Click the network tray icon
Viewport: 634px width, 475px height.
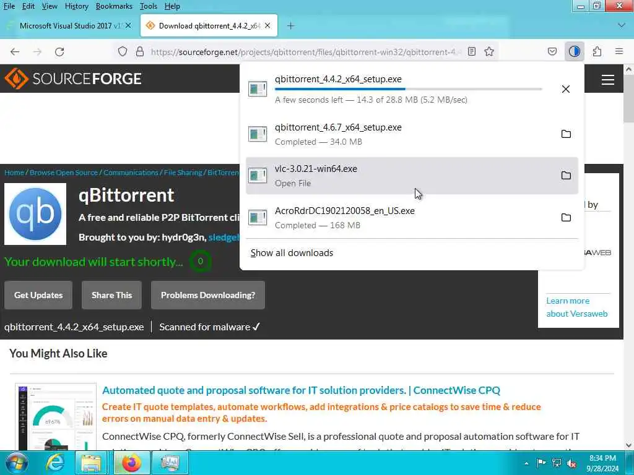coord(557,463)
